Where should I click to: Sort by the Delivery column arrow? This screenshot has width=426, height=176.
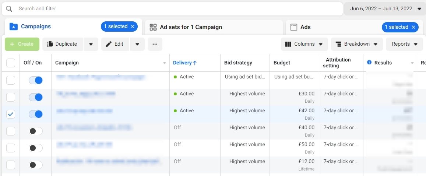point(195,63)
